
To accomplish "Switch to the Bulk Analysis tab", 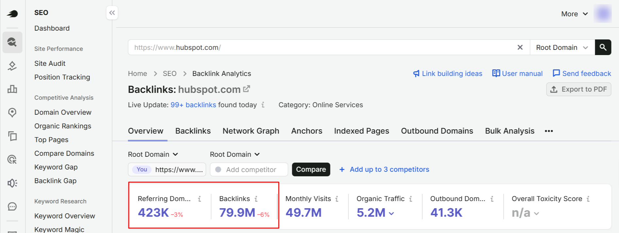I will [510, 131].
